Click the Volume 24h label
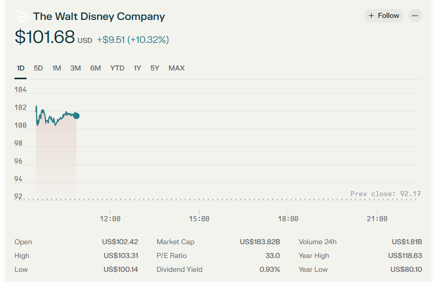The height and width of the screenshot is (282, 434). (317, 242)
